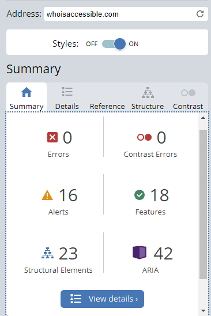Click the reload icon in address field

[x=200, y=14]
